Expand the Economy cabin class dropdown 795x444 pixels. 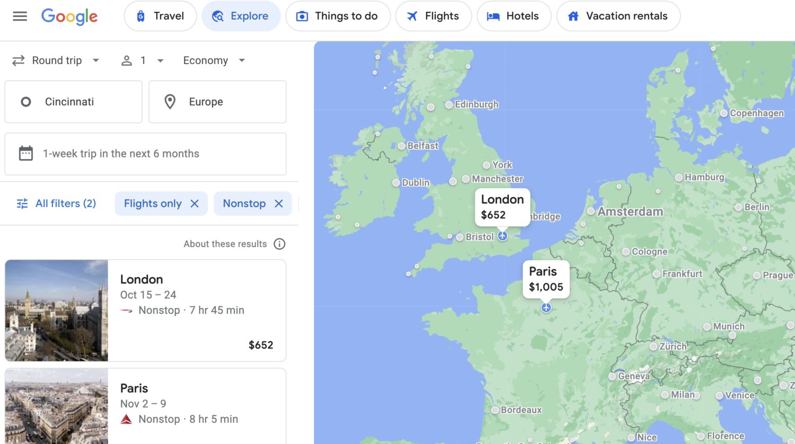pyautogui.click(x=212, y=60)
